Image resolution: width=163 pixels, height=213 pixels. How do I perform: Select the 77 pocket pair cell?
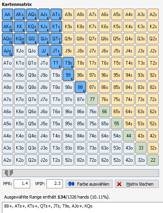click(92, 99)
